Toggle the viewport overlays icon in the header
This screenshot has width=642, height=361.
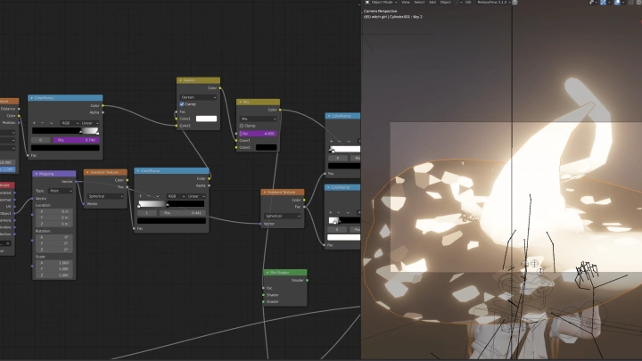click(x=617, y=3)
